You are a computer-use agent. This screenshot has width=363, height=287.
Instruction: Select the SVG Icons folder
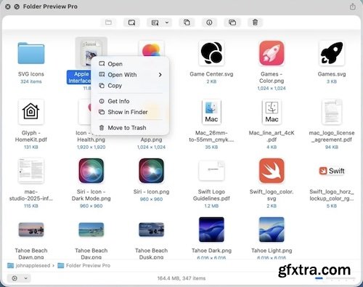tap(31, 53)
